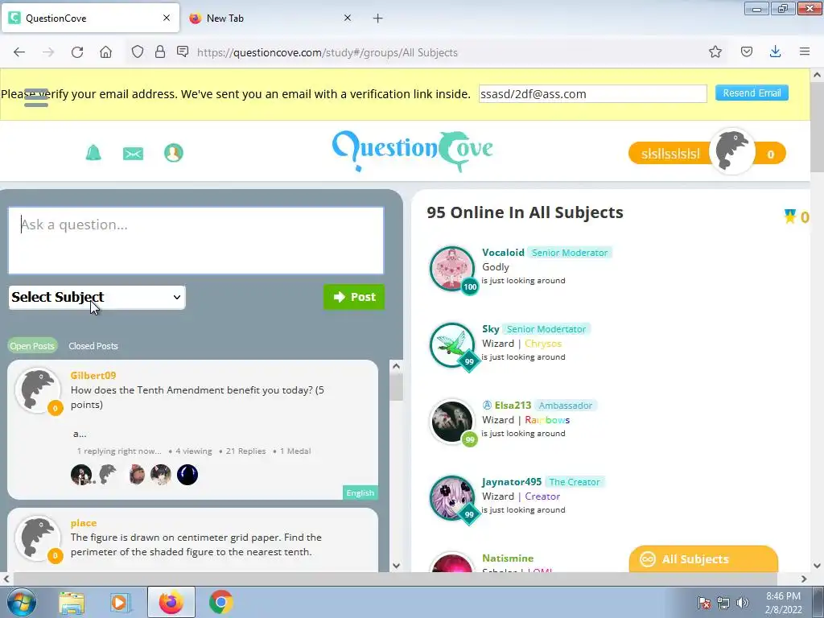Click Gilbert09's dolphin avatar
Screen dimensions: 824x618
click(37, 390)
